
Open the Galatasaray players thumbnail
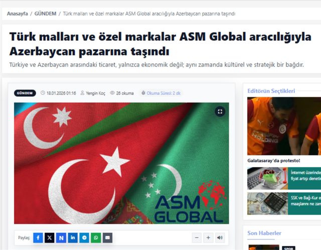[284, 126]
